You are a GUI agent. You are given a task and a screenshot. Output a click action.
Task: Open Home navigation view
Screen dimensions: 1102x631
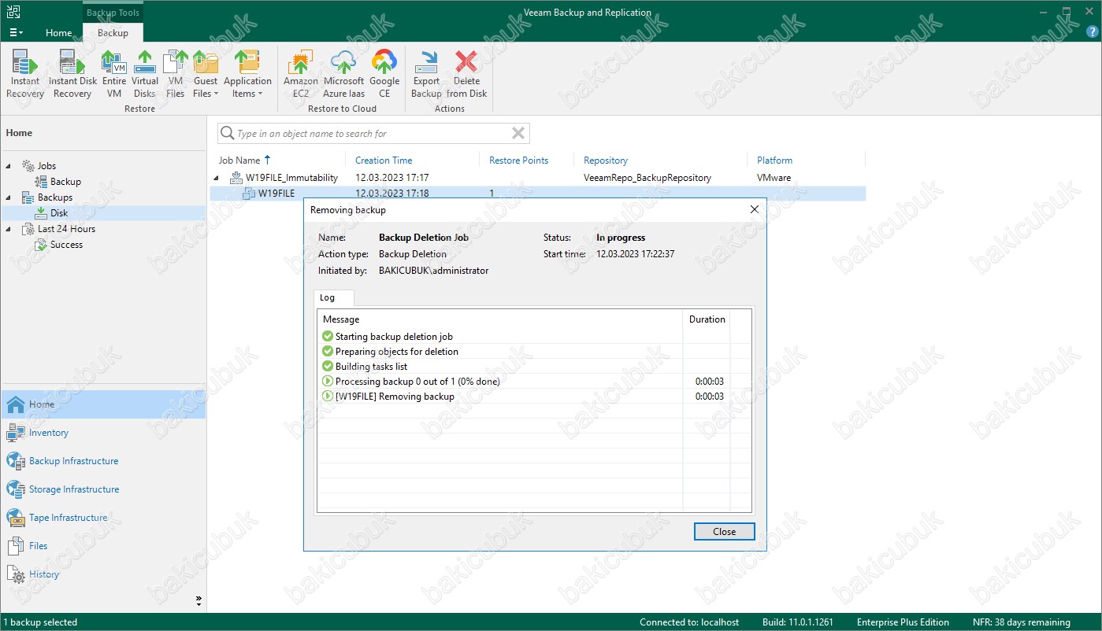[103, 404]
